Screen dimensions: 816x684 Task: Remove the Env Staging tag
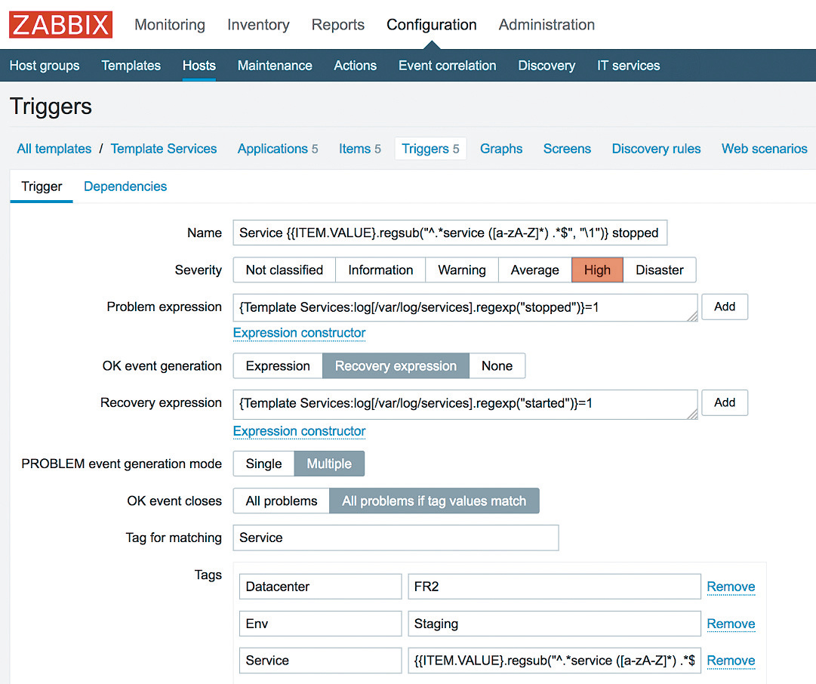point(730,624)
